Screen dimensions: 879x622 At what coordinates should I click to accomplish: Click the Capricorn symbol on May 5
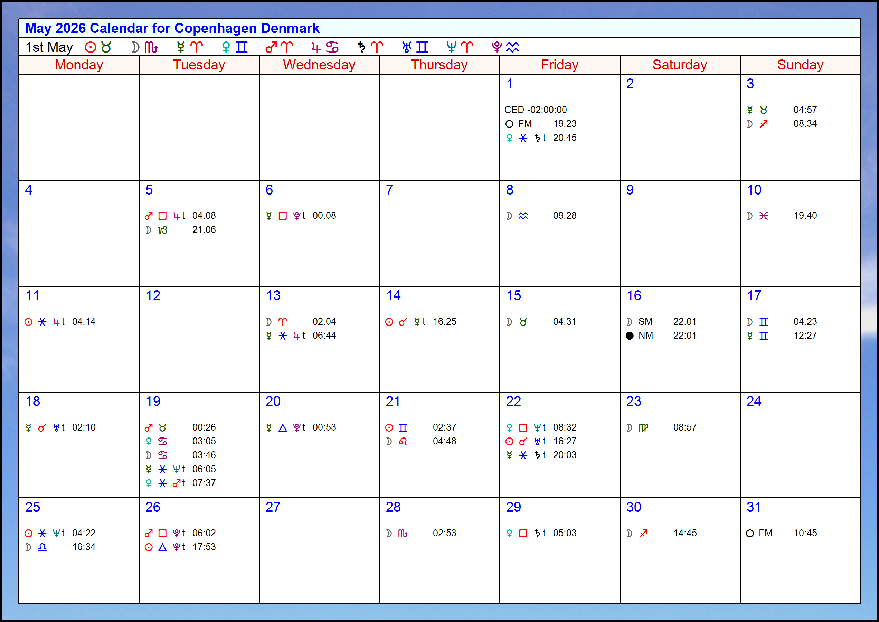click(x=162, y=230)
